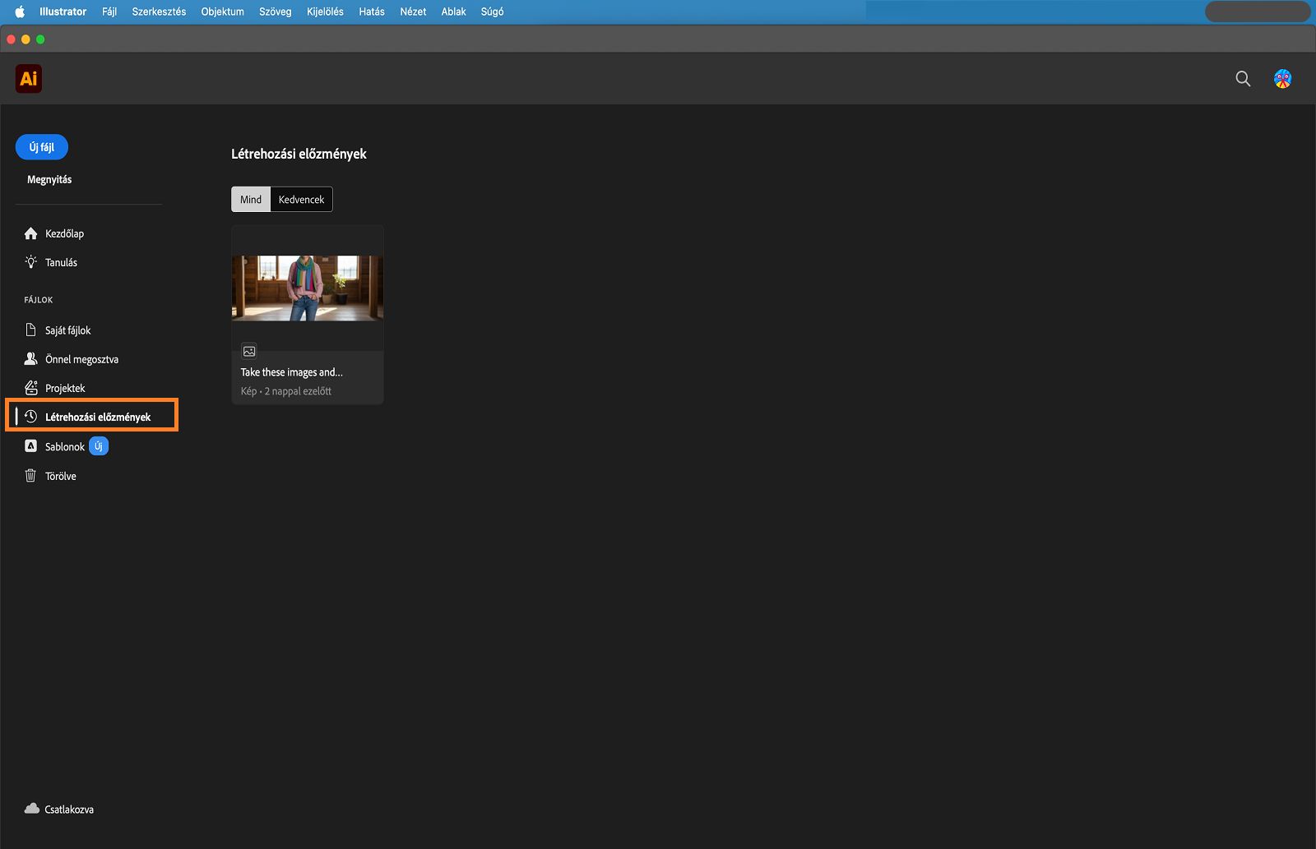The image size is (1316, 849).
Task: Click the 'Take these images and...' title
Action: 291,372
